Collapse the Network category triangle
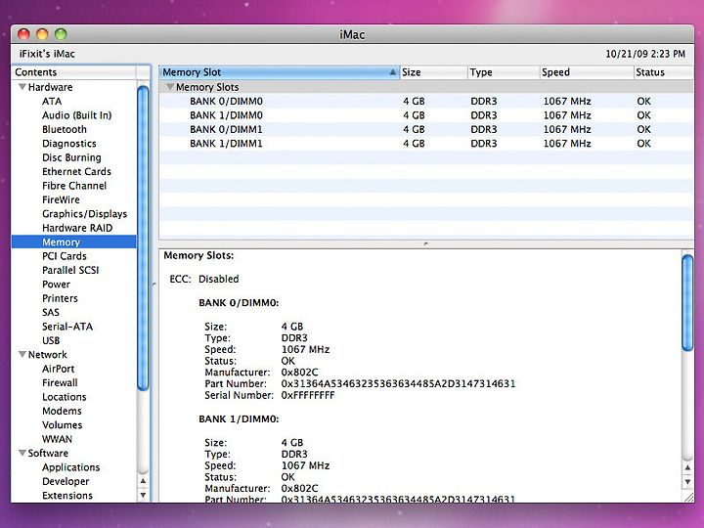The image size is (704, 528). tap(22, 354)
